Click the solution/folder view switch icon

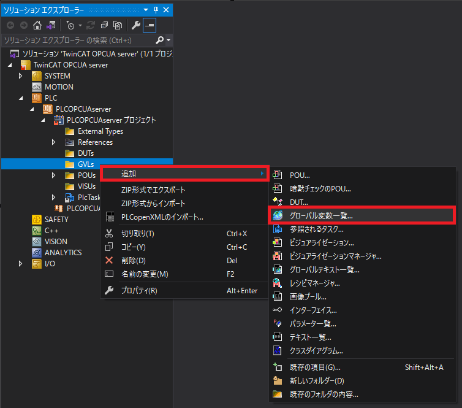(x=51, y=25)
